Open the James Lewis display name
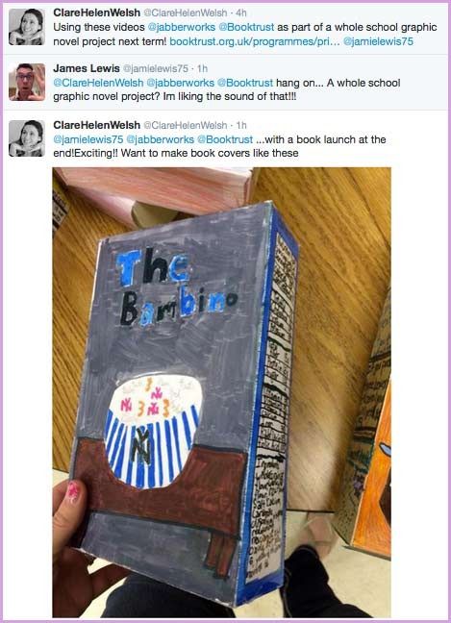Image resolution: width=451 pixels, height=623 pixels. coord(87,68)
